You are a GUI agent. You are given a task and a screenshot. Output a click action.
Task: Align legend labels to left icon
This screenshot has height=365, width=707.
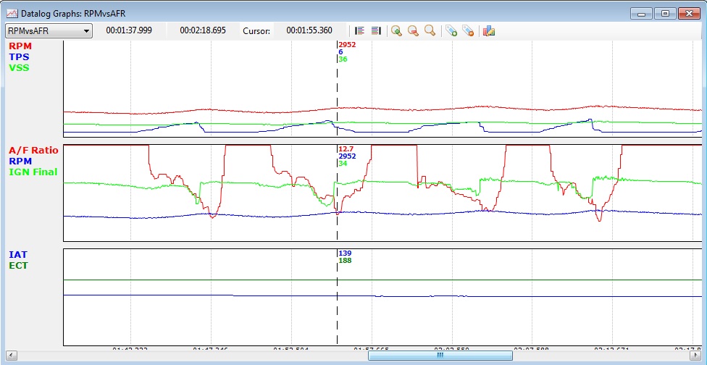tap(359, 30)
